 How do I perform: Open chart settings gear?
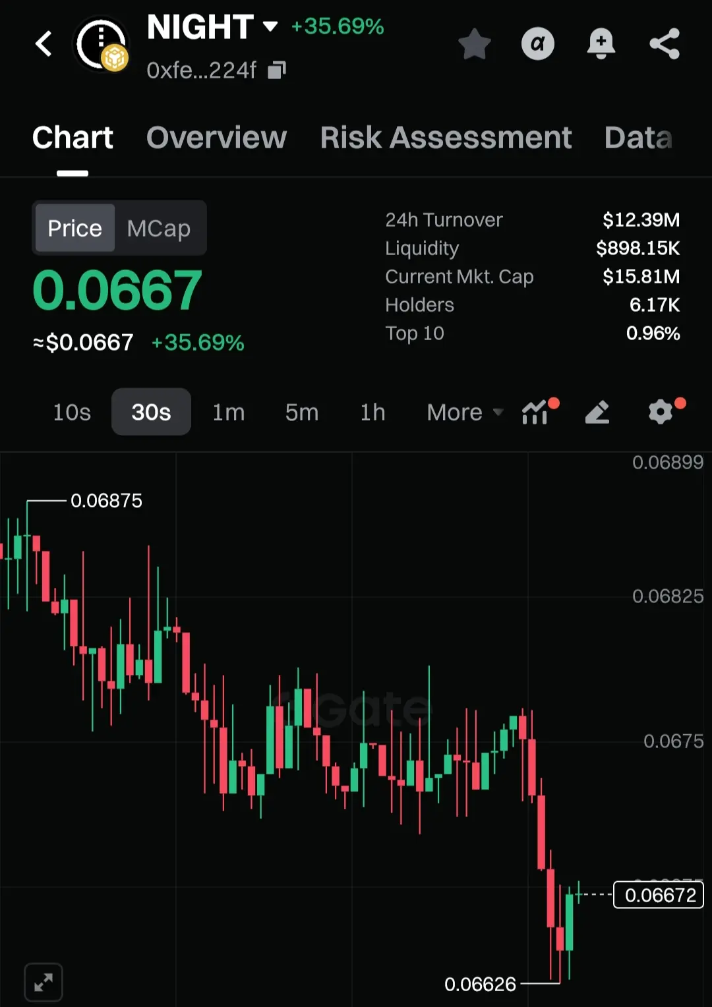coord(662,412)
